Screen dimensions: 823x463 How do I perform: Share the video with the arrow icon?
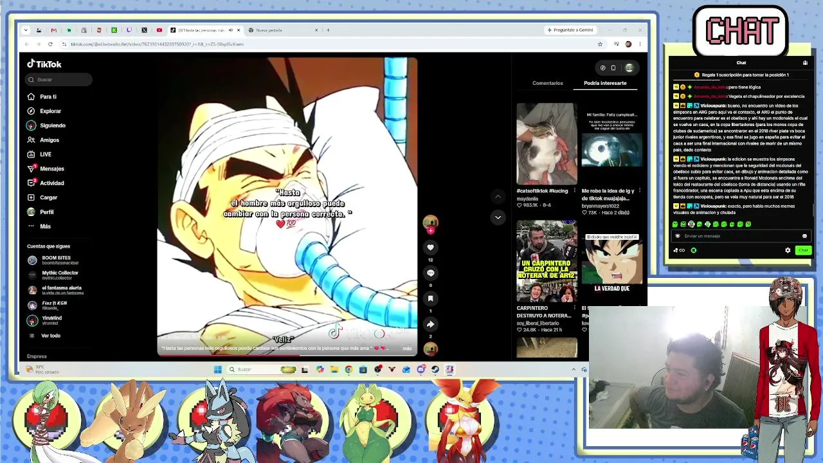click(431, 324)
